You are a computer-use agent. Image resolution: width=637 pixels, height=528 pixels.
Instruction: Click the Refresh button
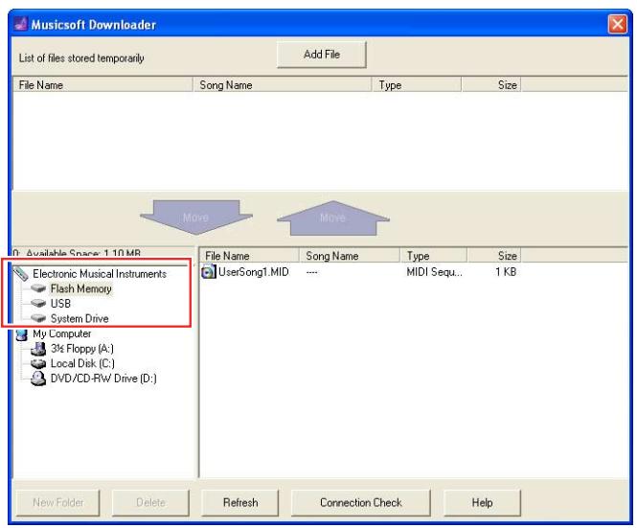click(x=240, y=502)
